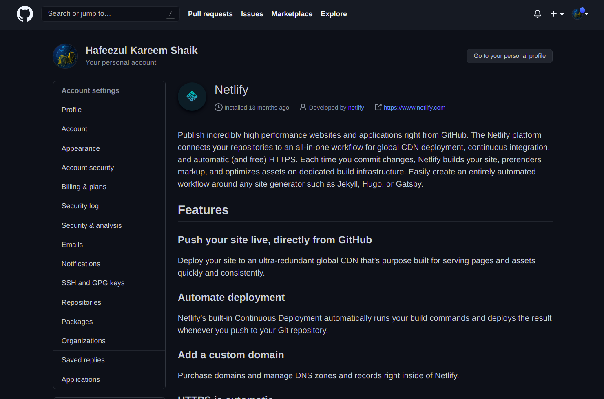The height and width of the screenshot is (399, 604).
Task: Click the person icon beside Developed by
Action: point(303,107)
